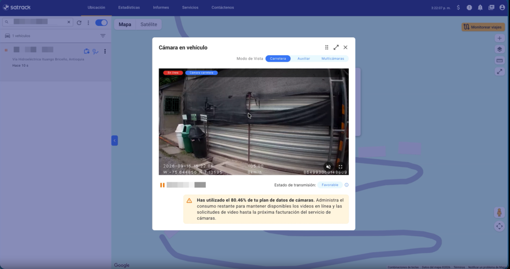The image size is (510, 269).
Task: Open the vehicle camera icon in list row
Action: tap(87, 51)
